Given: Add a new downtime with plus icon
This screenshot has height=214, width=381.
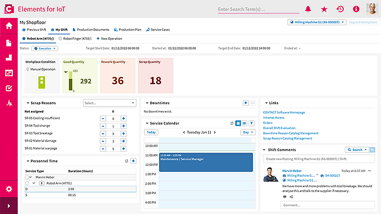Looking at the screenshot, I should pyautogui.click(x=246, y=103).
